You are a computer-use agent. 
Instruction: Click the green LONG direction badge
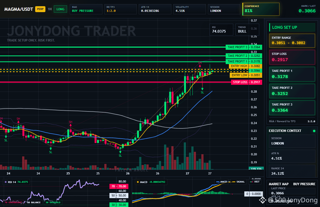click(61, 9)
